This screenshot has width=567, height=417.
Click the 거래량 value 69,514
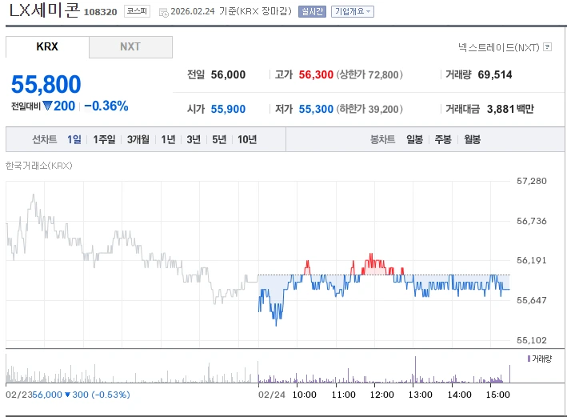tap(495, 74)
